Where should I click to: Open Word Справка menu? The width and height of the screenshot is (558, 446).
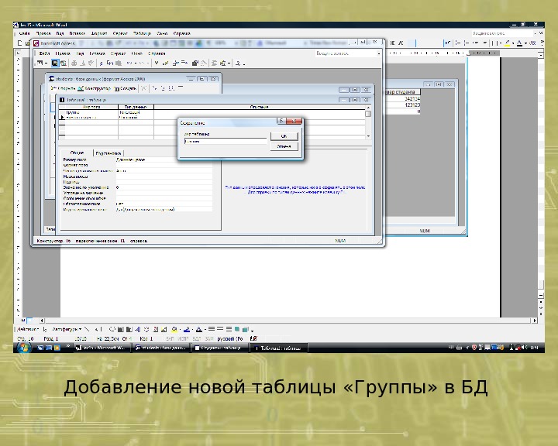point(182,33)
